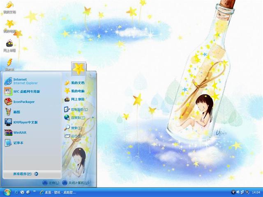
Task: Click the notepad icon beside 记事本
Action: pos(8,143)
